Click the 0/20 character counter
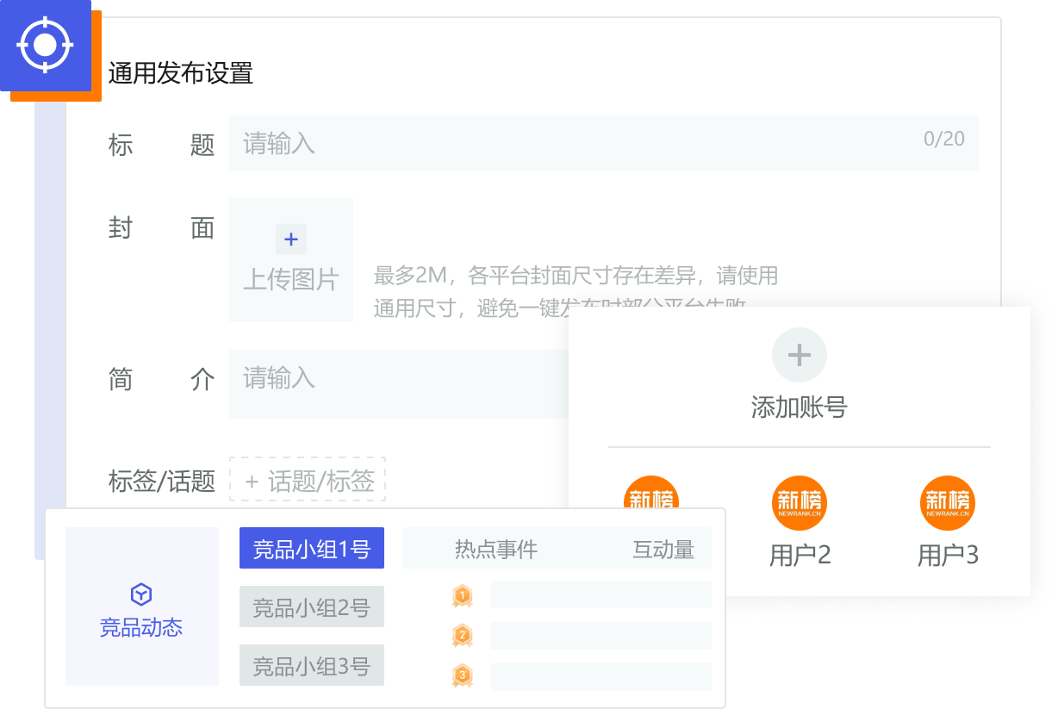This screenshot has width=1058, height=709. point(944,139)
